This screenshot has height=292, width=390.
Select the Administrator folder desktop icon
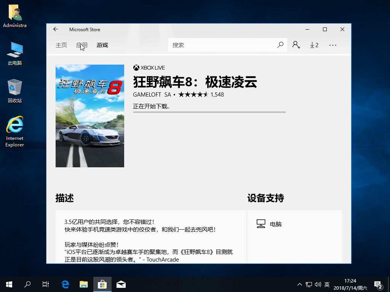coord(15,16)
